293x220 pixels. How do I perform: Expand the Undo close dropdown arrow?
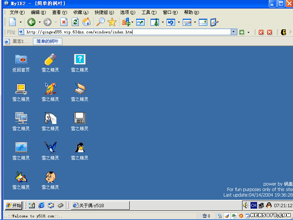click(x=179, y=22)
